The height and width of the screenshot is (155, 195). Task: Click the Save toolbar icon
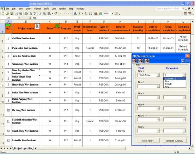pyautogui.click(x=12, y=13)
